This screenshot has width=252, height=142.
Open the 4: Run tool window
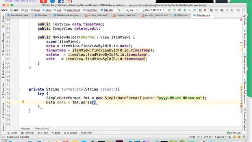[x=43, y=133]
